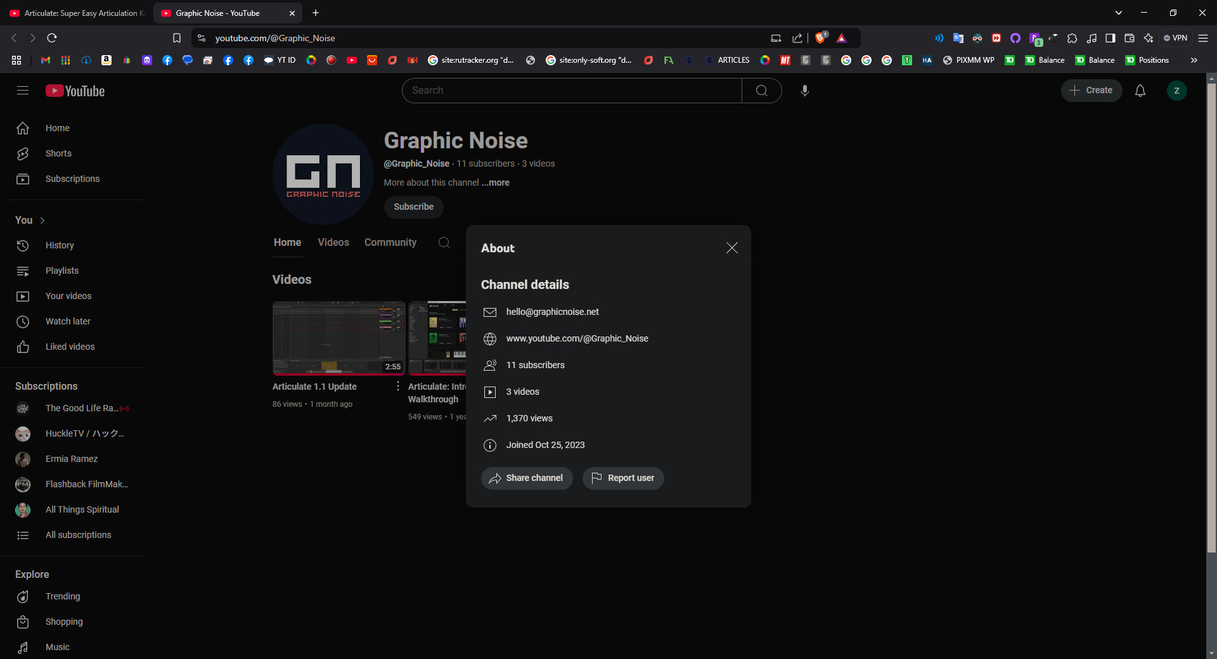1217x659 pixels.
Task: Open The Good Life Radio subscription
Action: (x=76, y=408)
